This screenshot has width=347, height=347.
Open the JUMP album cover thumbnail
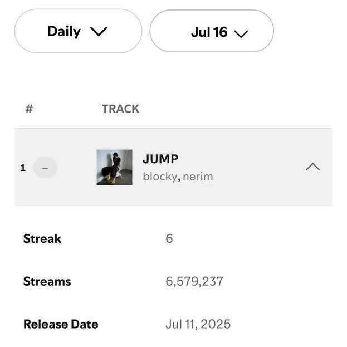coord(114,167)
